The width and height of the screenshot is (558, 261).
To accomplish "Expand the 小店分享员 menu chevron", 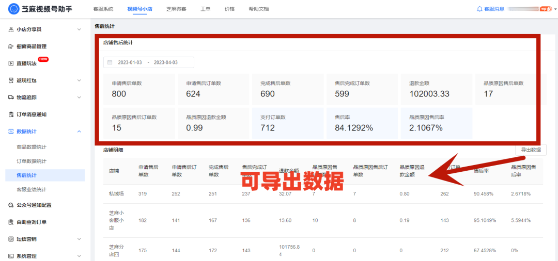I will click(x=79, y=29).
